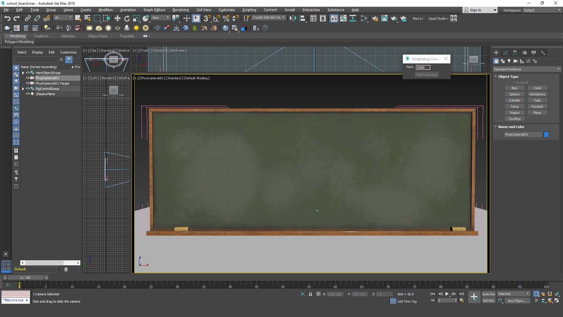
Task: Open the Modify command panel tab
Action: pos(506,53)
